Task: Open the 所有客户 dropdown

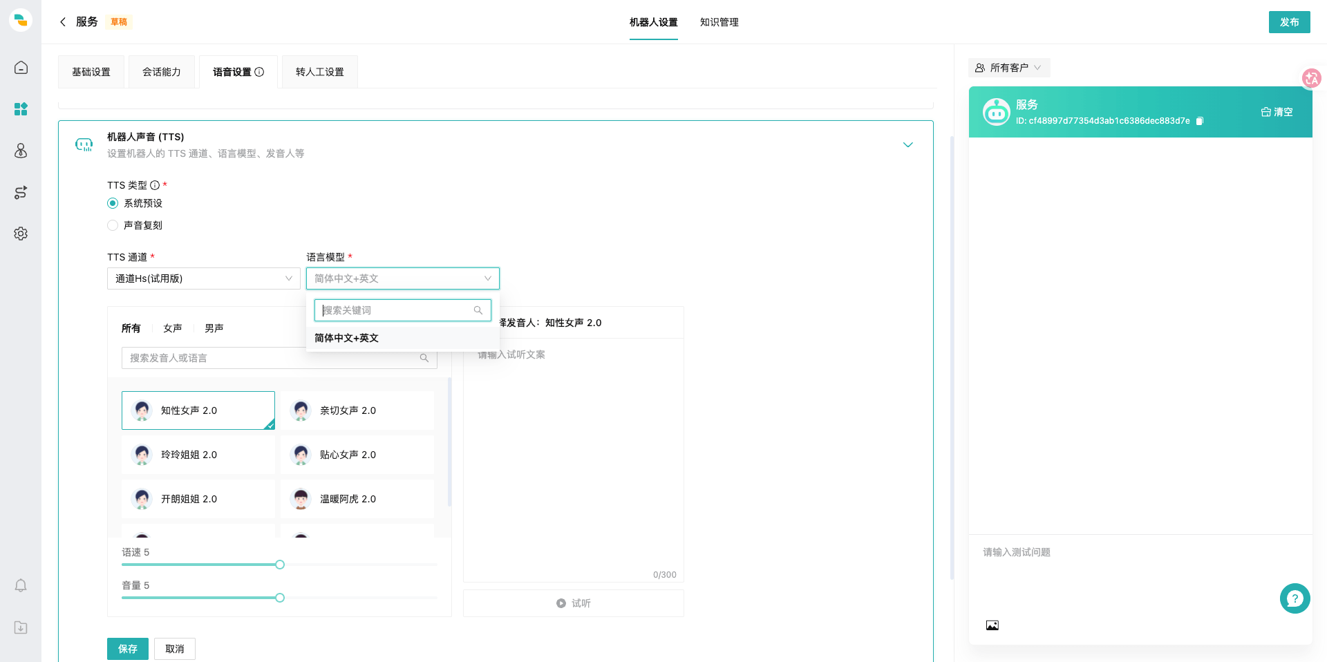Action: [x=1009, y=68]
